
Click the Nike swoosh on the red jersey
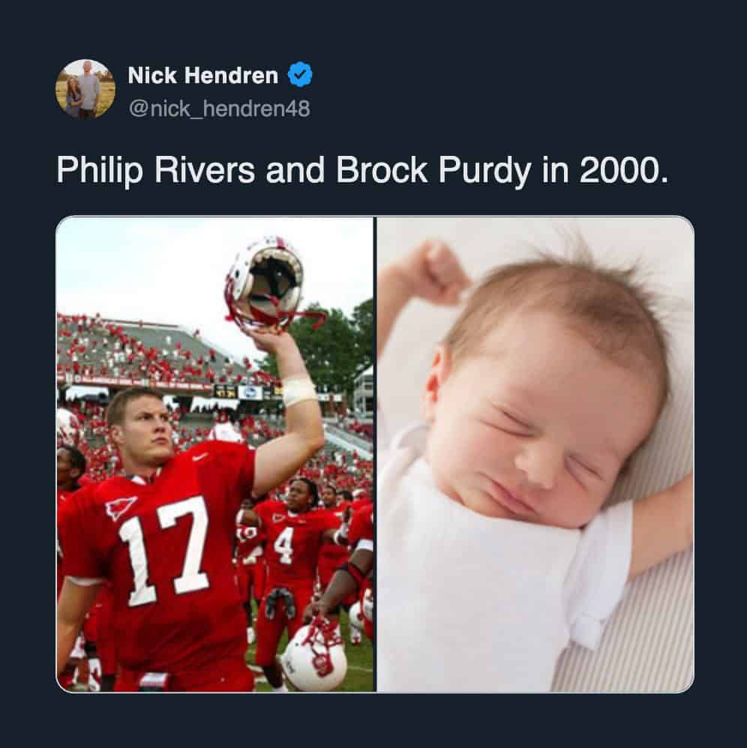pos(201,456)
